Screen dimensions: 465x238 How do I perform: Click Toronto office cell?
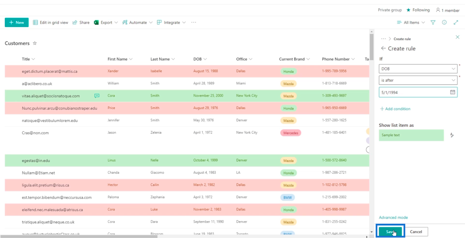[x=242, y=234]
